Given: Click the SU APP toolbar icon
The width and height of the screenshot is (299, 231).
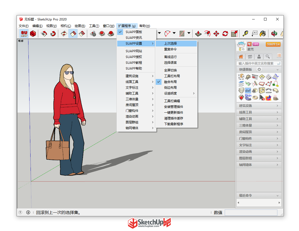Looking at the screenshot, I should [24, 34].
